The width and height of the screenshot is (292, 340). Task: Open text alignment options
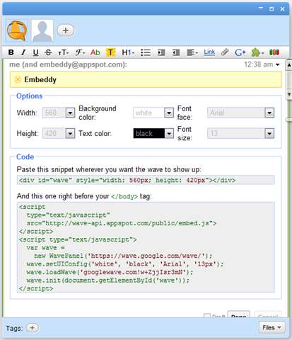tap(192, 52)
